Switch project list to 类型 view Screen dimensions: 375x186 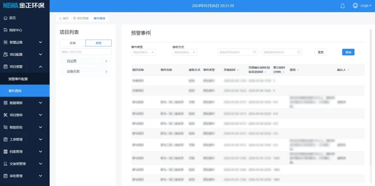pos(99,43)
